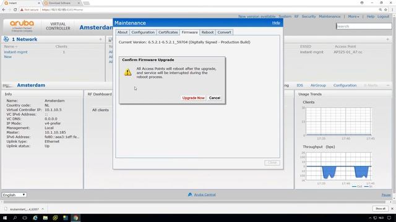Click the Chrome taskbar icon

(x=75, y=218)
